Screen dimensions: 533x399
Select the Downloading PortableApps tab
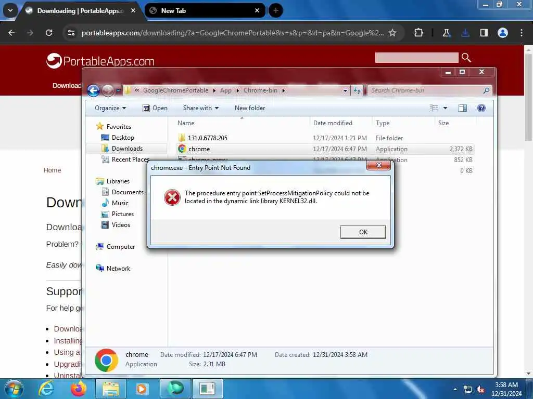click(x=80, y=10)
